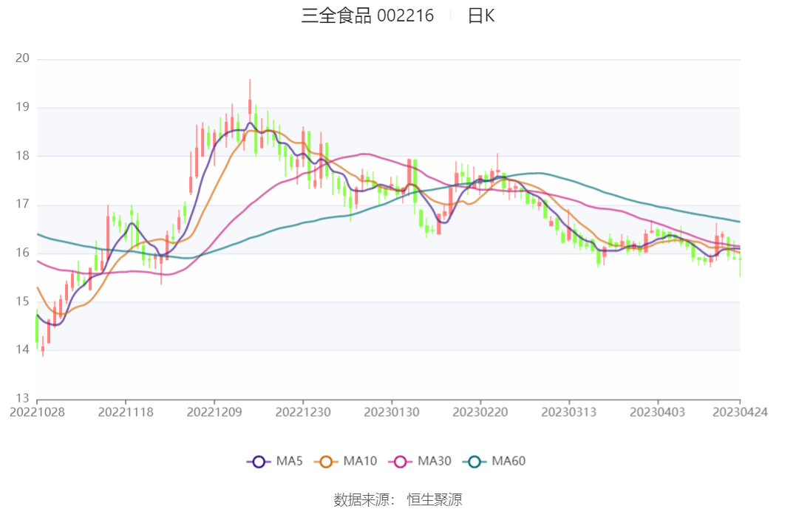Hide the MA10 line via its label
796x509 pixels.
coord(360,461)
